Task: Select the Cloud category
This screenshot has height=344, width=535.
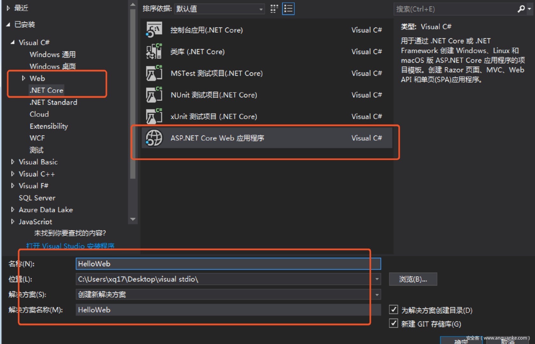Action: (x=39, y=114)
